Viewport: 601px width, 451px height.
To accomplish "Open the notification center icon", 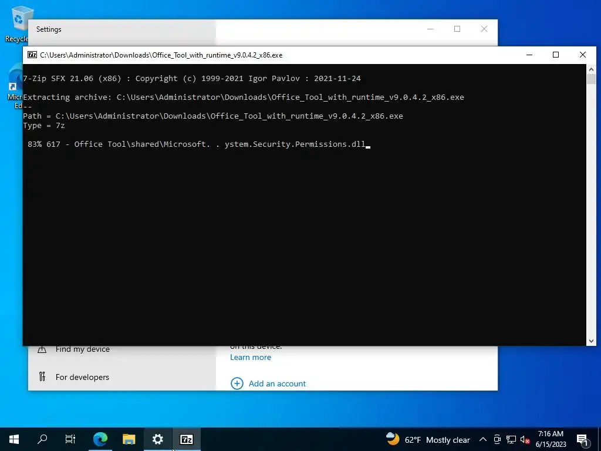I will click(582, 439).
